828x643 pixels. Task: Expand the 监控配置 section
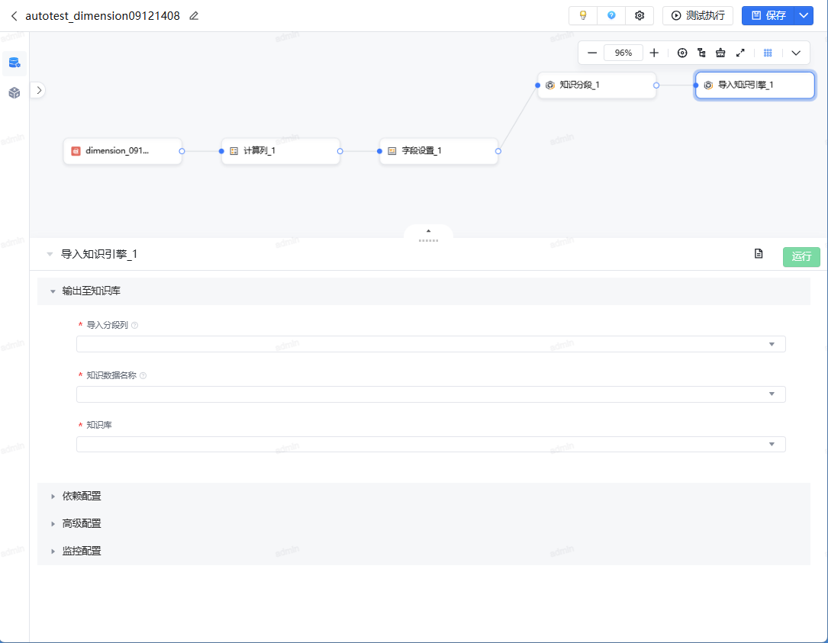coord(53,551)
